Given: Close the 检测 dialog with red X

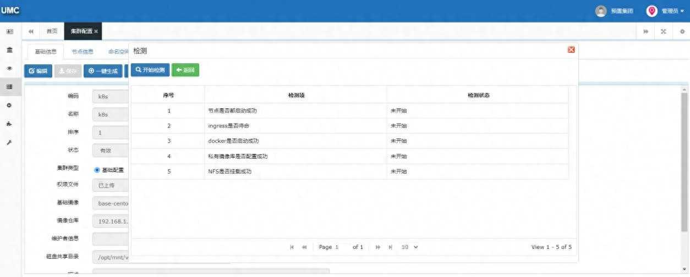Looking at the screenshot, I should pos(571,49).
